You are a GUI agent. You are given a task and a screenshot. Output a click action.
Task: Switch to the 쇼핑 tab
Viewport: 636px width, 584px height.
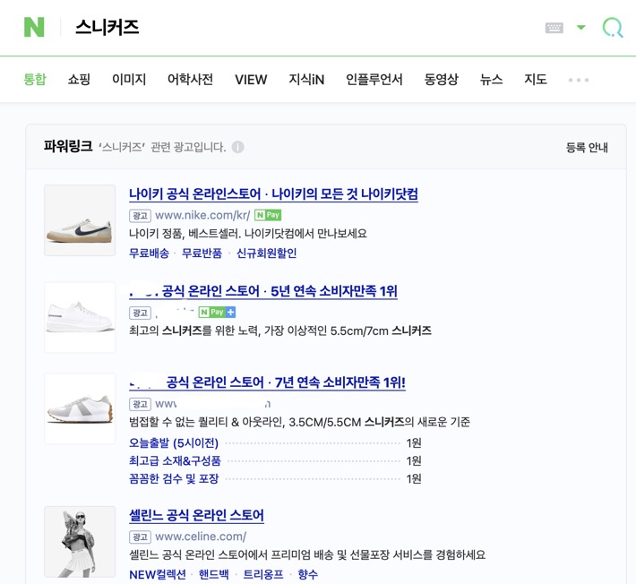79,79
